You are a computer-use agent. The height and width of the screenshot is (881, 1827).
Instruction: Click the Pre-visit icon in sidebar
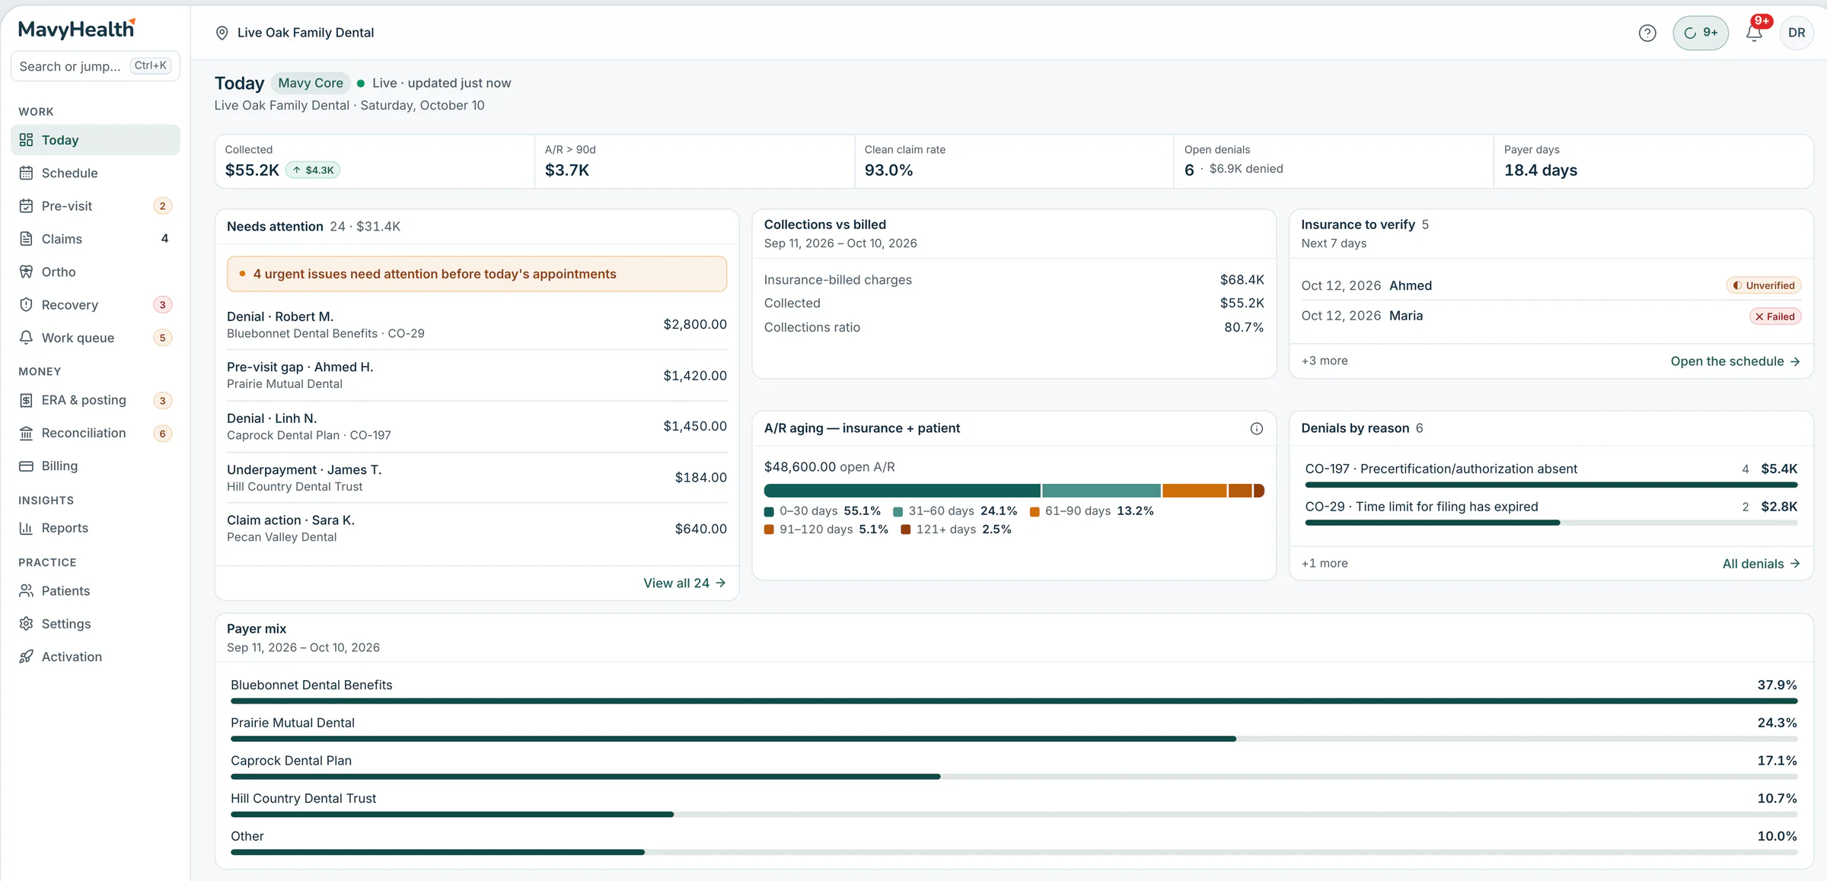(x=26, y=205)
